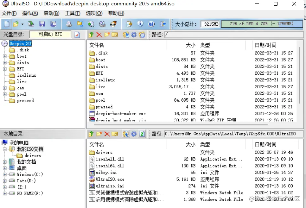This screenshot has height=208, width=306.
Task: Click the hide local explorer icon in disc pane
Action: 142,35
